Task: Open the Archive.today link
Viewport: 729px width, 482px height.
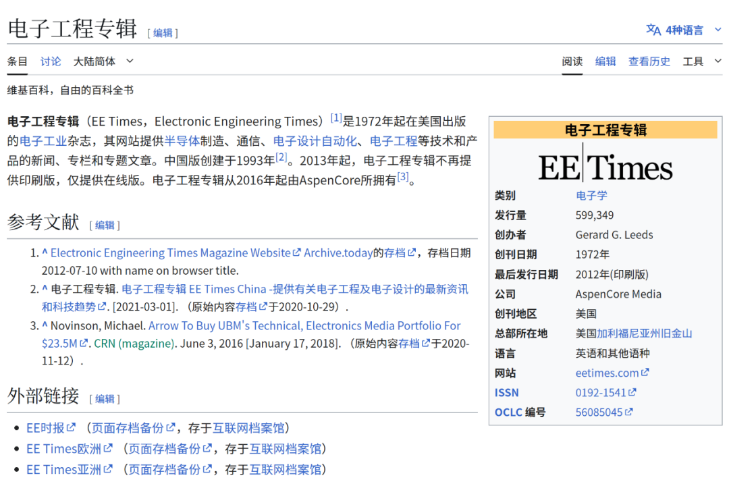Action: [x=338, y=253]
